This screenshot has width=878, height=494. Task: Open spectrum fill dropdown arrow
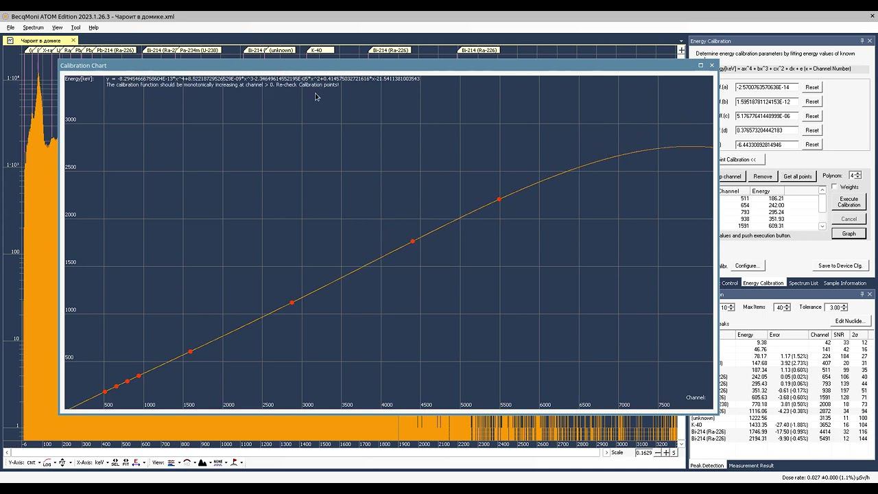(211, 462)
